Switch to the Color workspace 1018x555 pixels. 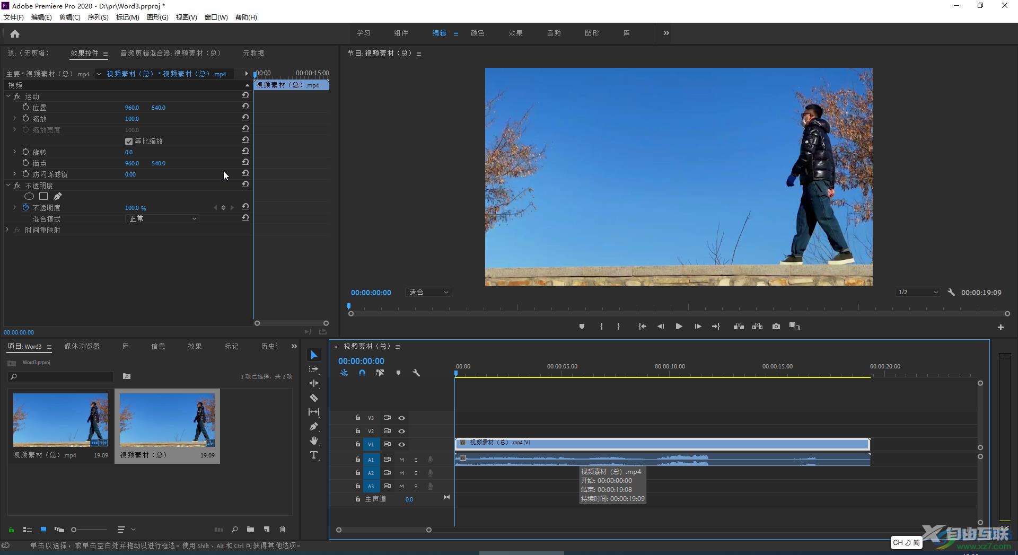pos(477,33)
